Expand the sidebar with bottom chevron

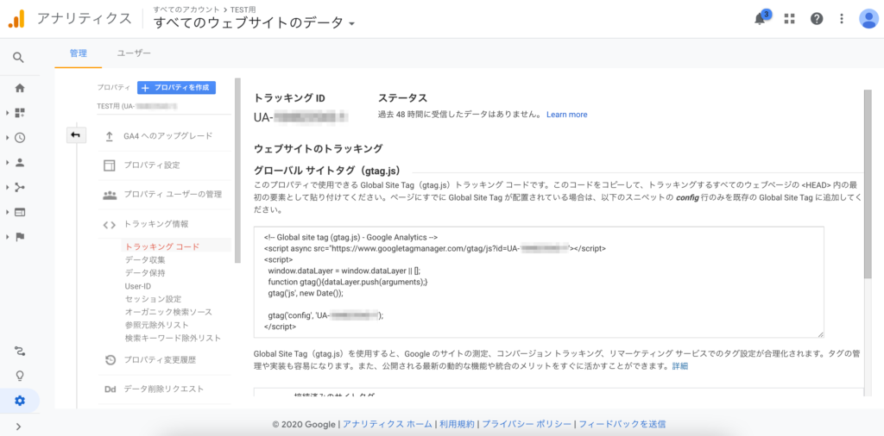[19, 426]
